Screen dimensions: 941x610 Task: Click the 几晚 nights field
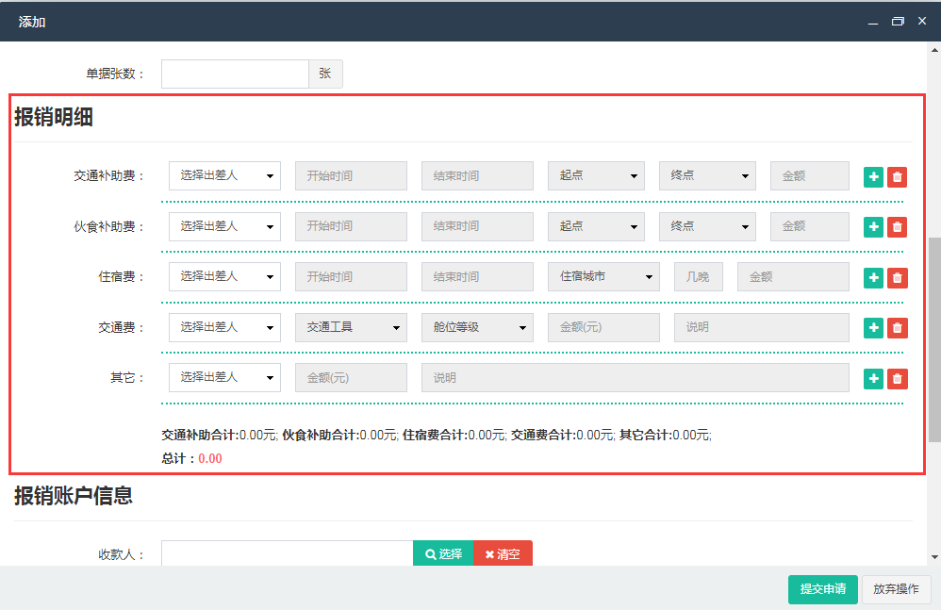[x=699, y=276]
